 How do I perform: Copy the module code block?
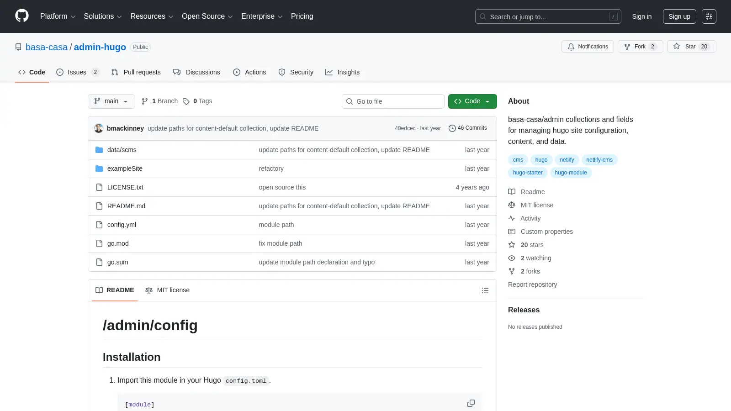pos(471,403)
